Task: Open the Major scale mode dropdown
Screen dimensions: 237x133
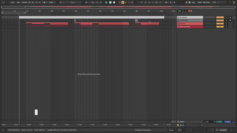Action: (x=75, y=2)
